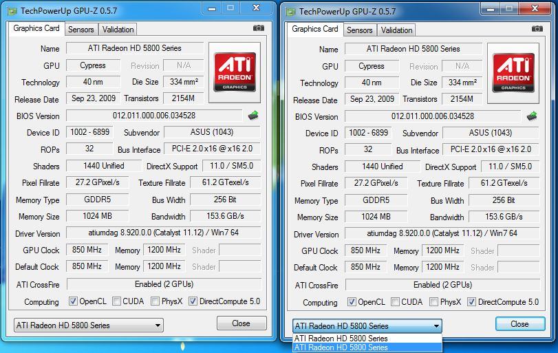Click Close button in left window
This screenshot has width=558, height=353.
pos(242,323)
